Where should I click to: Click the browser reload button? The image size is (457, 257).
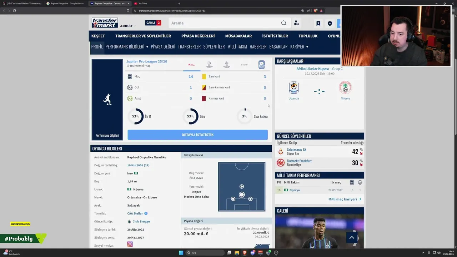tap(14, 11)
